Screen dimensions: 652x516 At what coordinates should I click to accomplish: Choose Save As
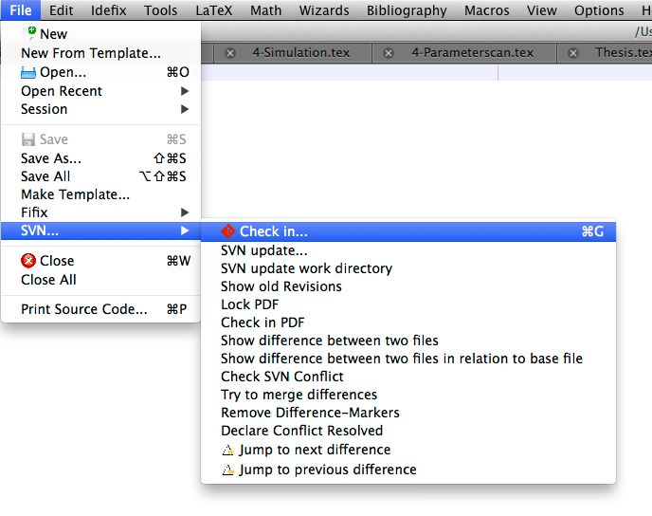point(100,158)
